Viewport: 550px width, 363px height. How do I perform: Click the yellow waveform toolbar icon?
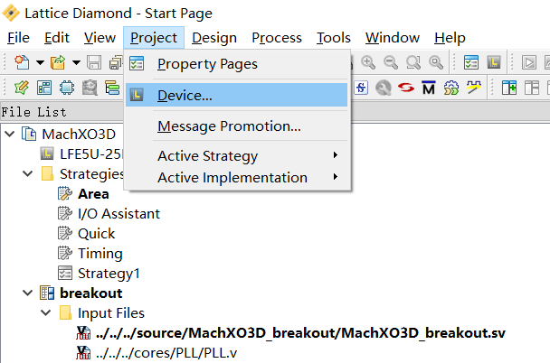tap(473, 88)
